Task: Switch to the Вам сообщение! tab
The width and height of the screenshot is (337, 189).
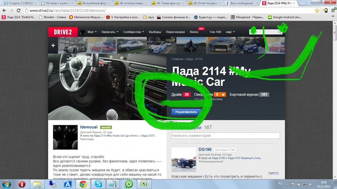Action: click(242, 3)
